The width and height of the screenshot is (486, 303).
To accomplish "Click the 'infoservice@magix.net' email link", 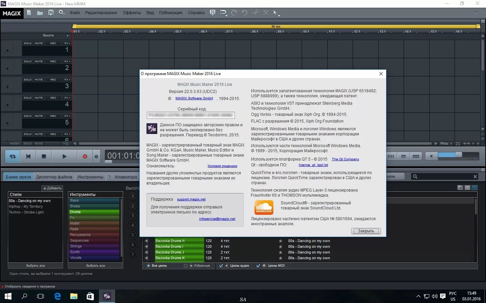I will 217,219.
